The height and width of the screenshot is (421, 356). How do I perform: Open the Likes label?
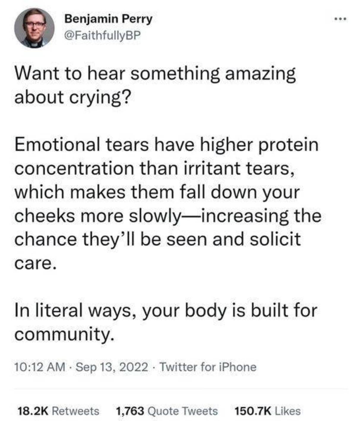tap(288, 411)
